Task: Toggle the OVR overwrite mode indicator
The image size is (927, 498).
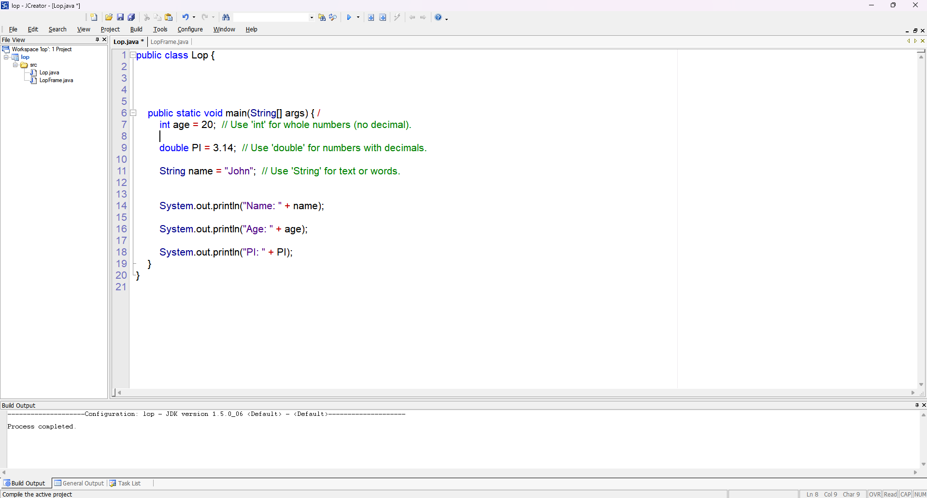Action: [874, 494]
